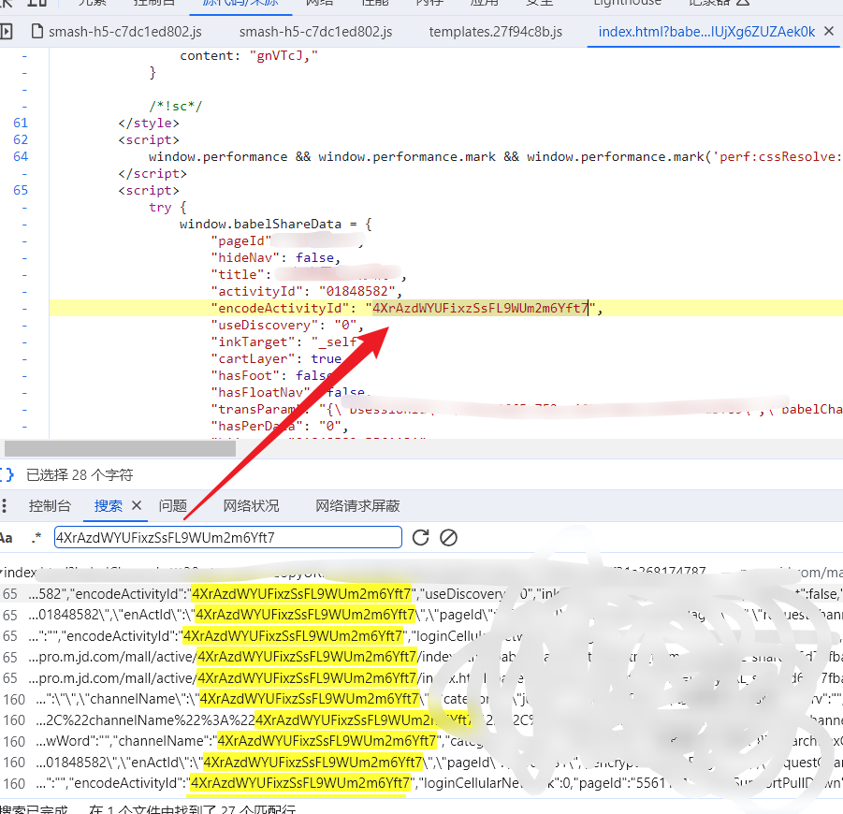The width and height of the screenshot is (843, 814).
Task: Click the window.performance.mark code line
Action: (x=495, y=157)
